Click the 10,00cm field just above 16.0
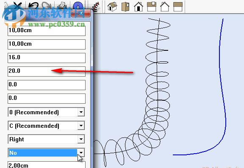Viewport: 244px width, 168px height. [47, 44]
